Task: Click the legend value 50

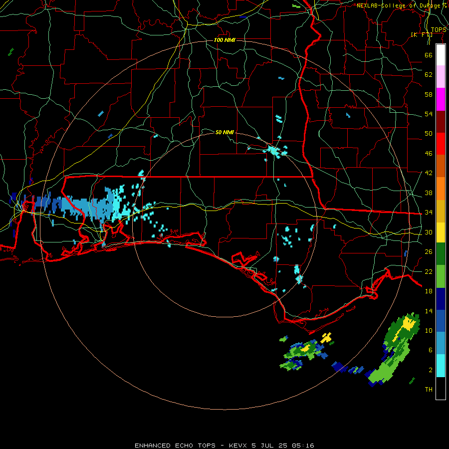Action: tap(429, 134)
